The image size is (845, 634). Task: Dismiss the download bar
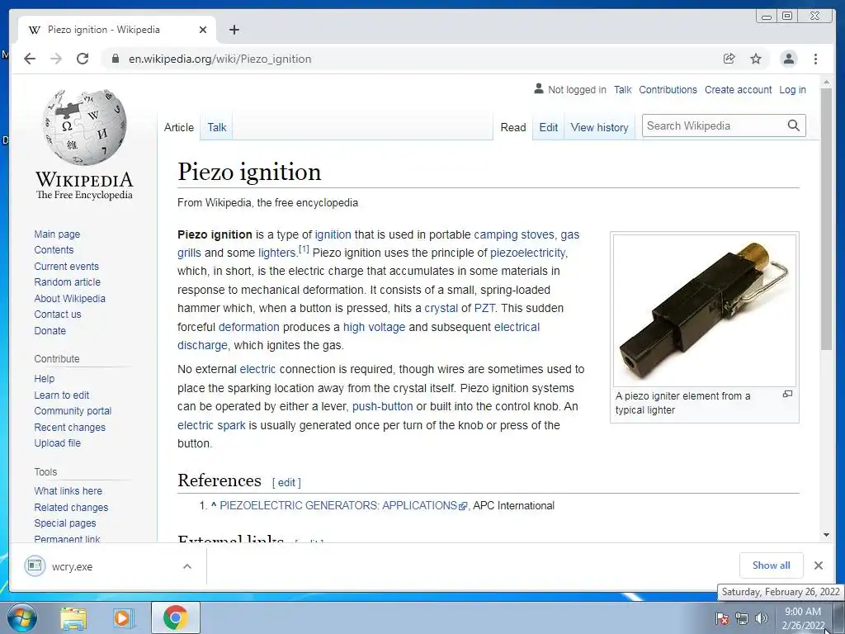click(x=818, y=565)
